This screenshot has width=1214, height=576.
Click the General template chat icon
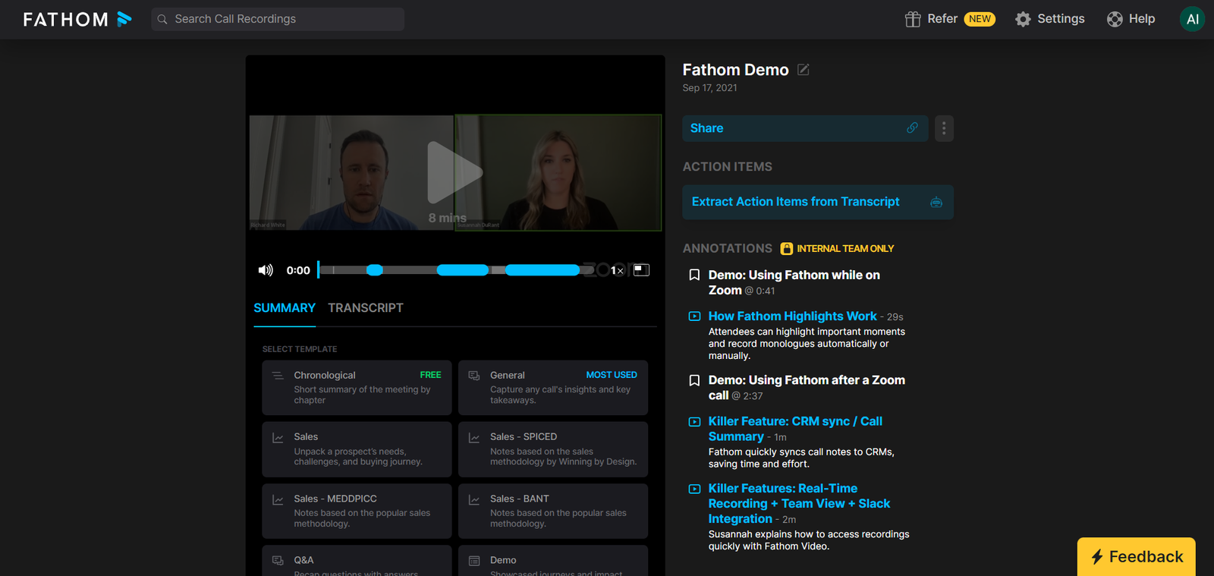(474, 376)
